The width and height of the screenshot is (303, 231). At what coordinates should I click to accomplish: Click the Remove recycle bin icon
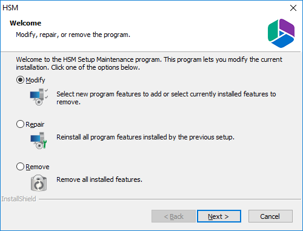pyautogui.click(x=39, y=183)
